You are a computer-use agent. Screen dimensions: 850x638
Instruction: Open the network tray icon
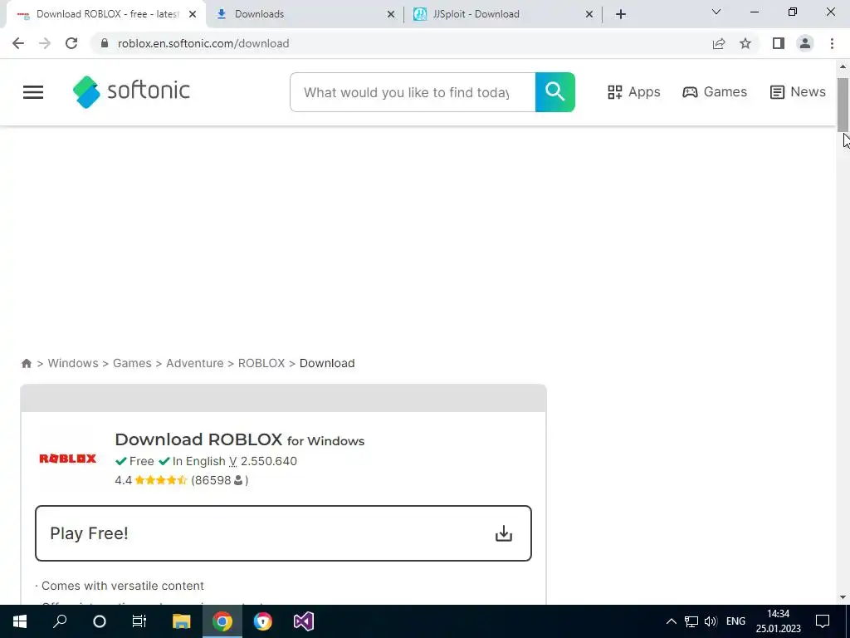click(x=691, y=621)
